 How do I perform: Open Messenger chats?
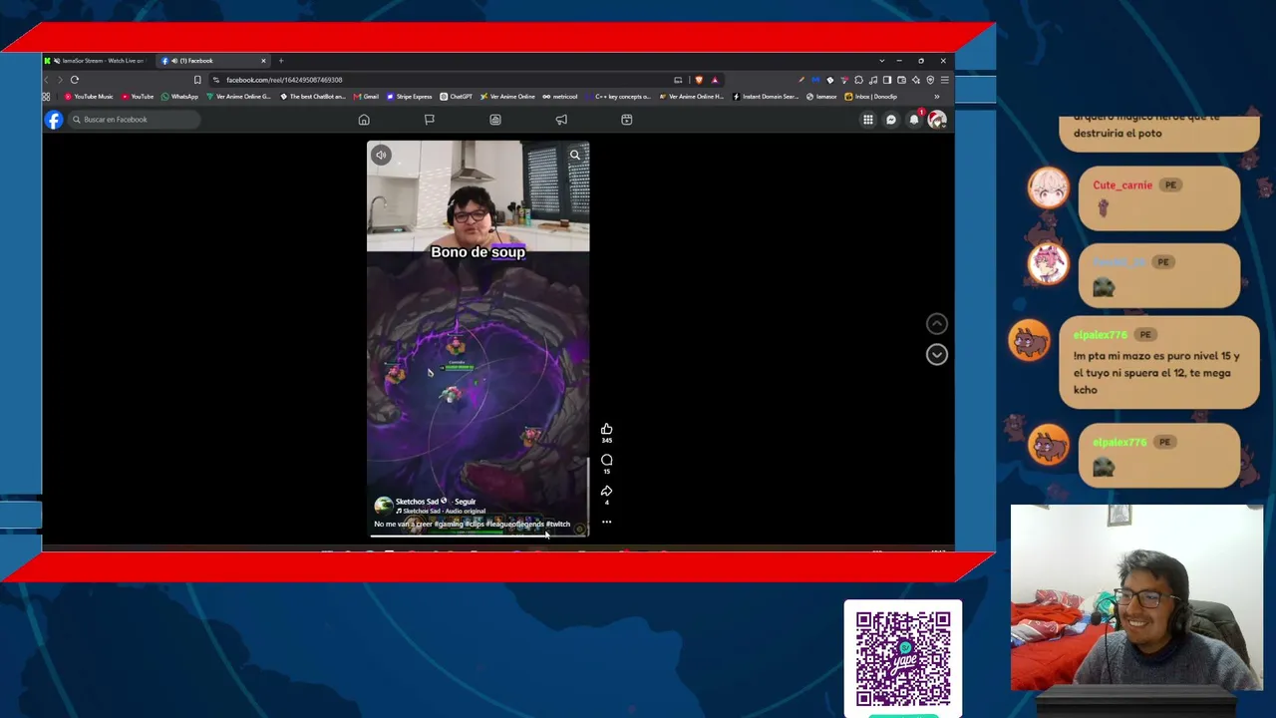pos(891,120)
